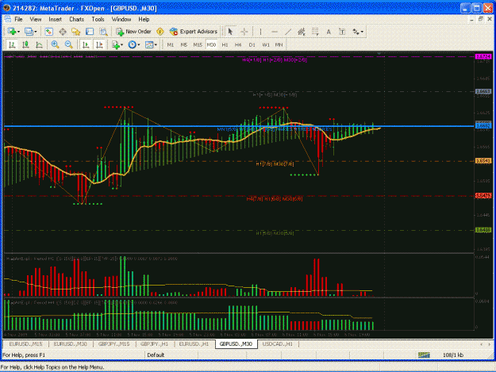Select the trendline drawing tool
The width and height of the screenshot is (496, 372).
pyautogui.click(x=288, y=32)
